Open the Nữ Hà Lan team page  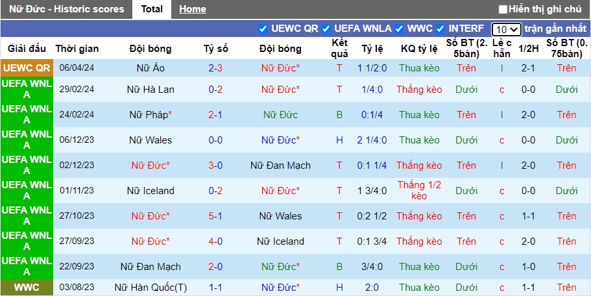point(151,90)
